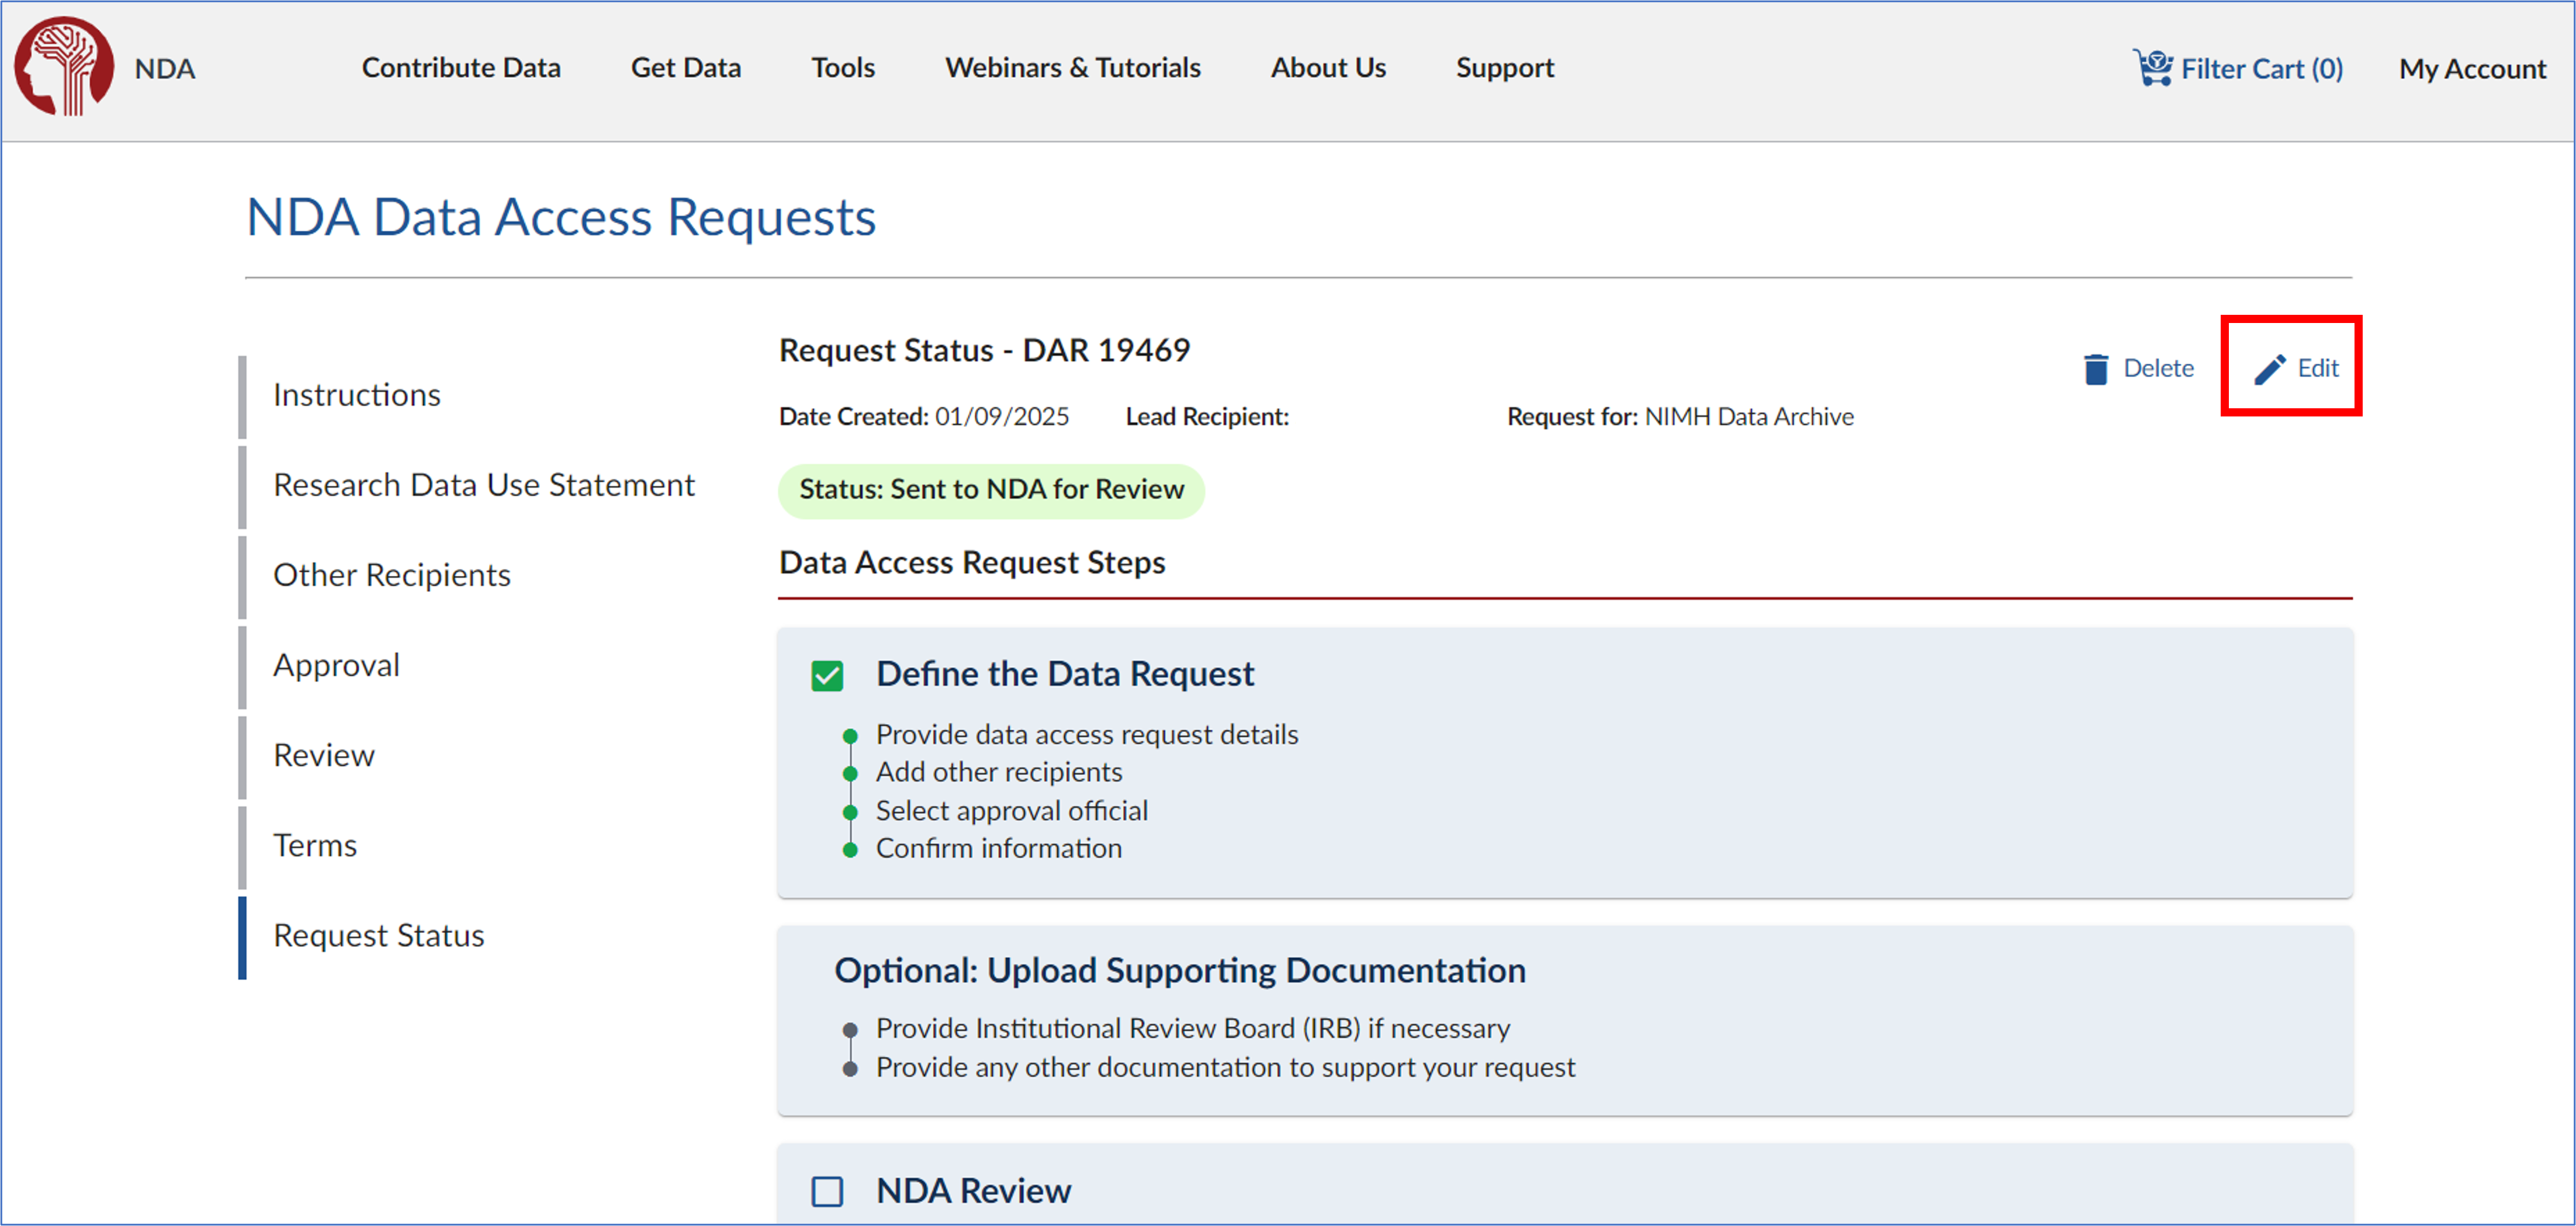
Task: Toggle the Define the Data Request checkbox
Action: pos(827,675)
